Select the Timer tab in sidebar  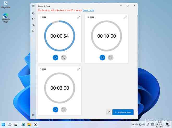click(x=33, y=13)
